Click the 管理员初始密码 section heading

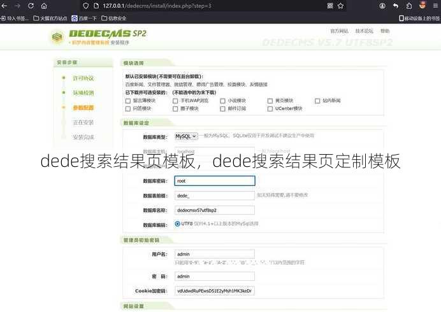141,240
